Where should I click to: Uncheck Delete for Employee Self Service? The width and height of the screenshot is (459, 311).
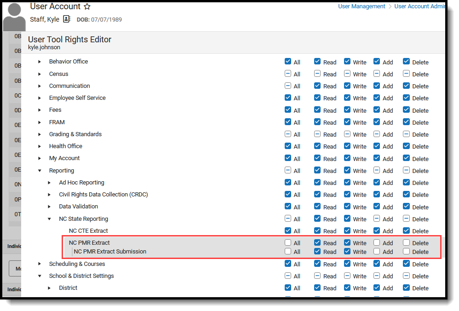pos(406,98)
